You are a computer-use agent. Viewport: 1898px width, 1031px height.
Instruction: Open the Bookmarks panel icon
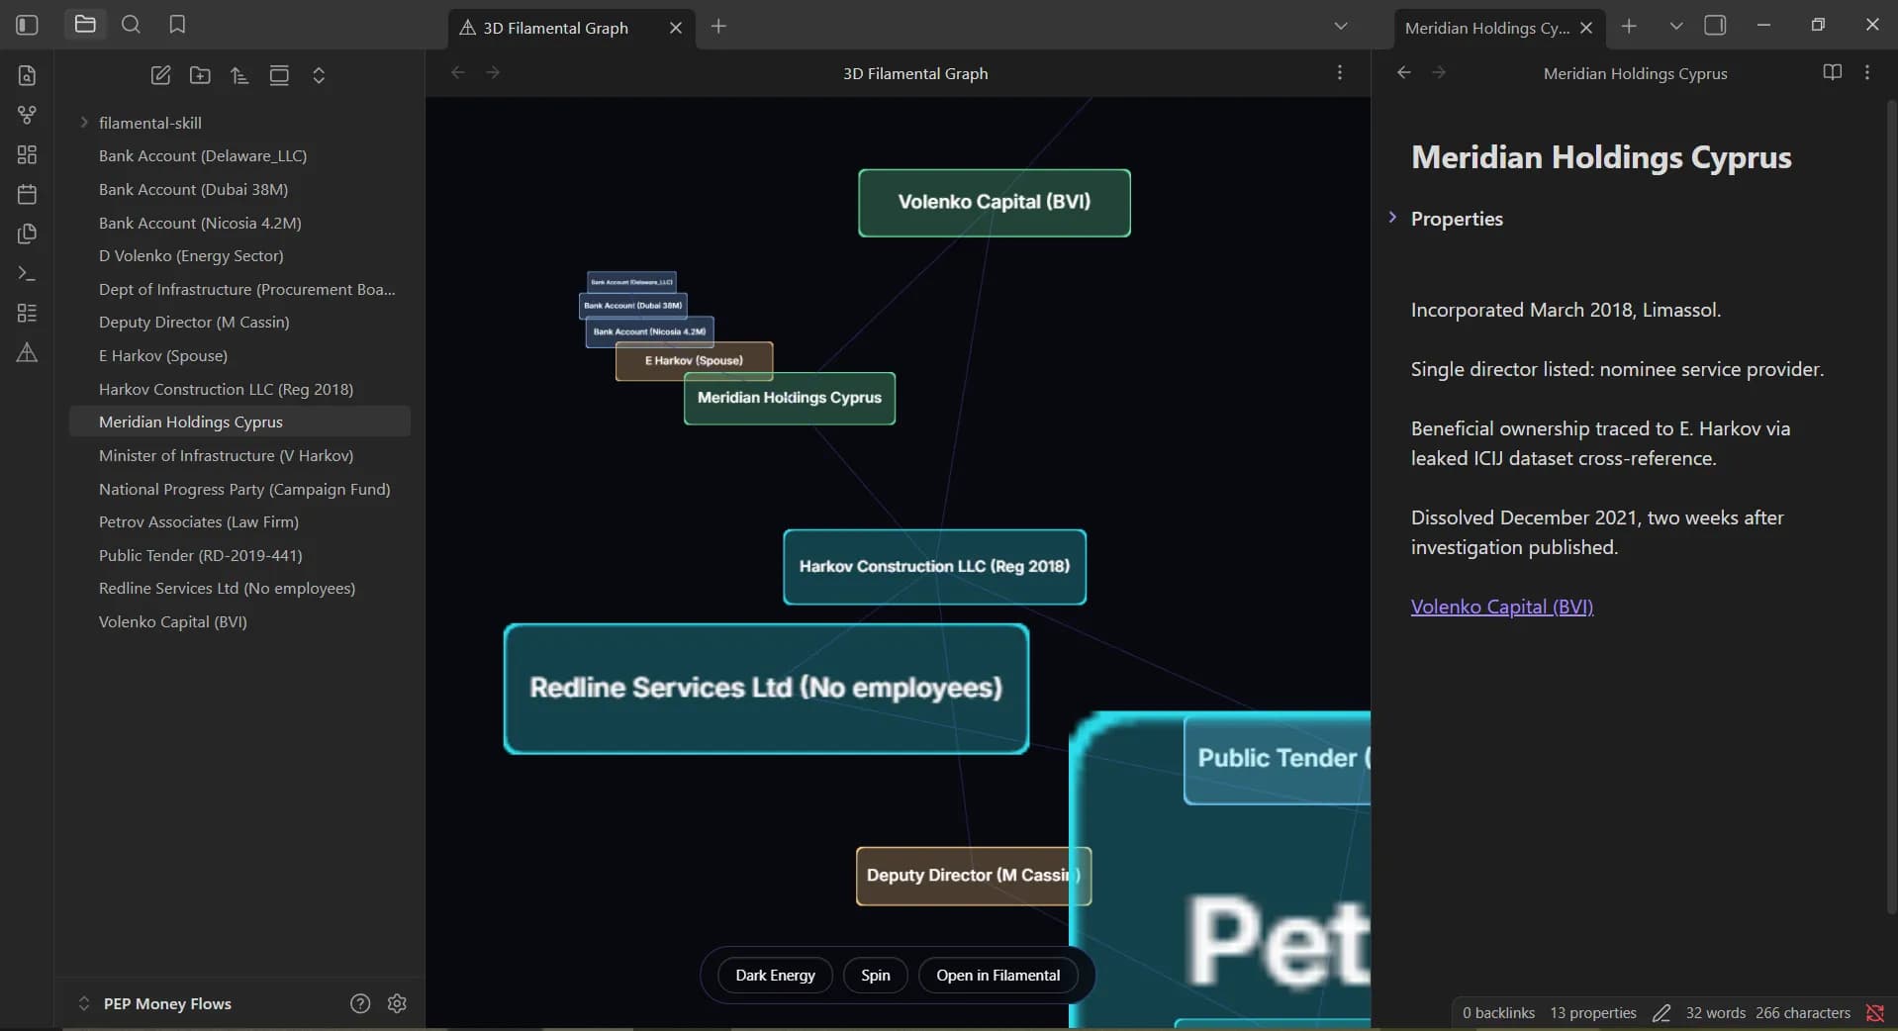177,25
